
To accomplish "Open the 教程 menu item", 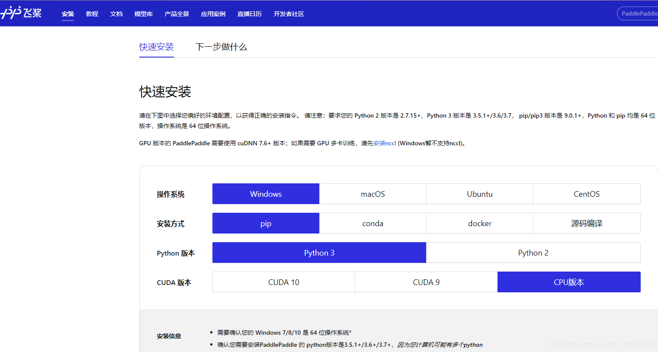I will click(92, 14).
